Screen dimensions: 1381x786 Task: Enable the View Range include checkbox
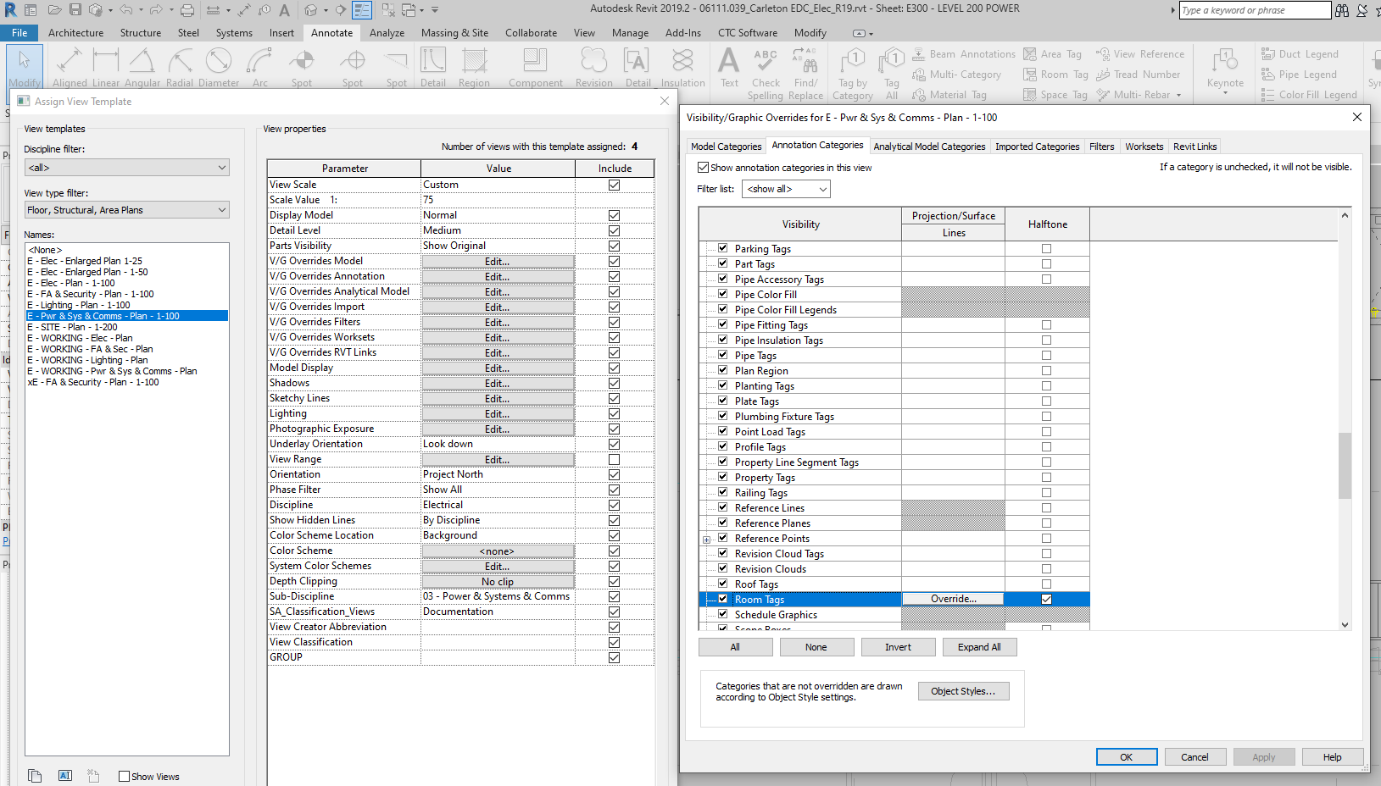pos(614,460)
